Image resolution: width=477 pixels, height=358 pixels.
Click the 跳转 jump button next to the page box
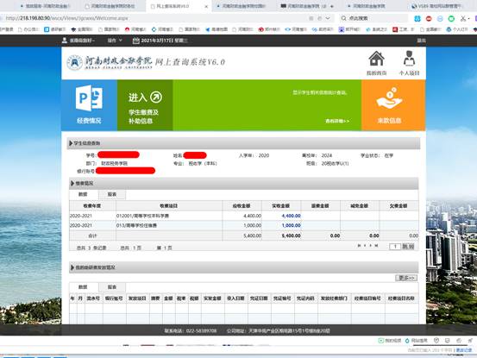tap(408, 247)
